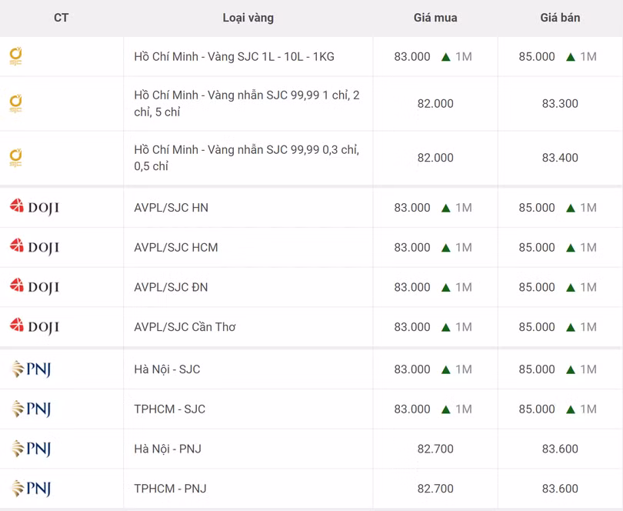Viewport: 623px width, 511px height.
Task: Click the PNJ logo beside Hà Nội - SJC
Action: [x=31, y=369]
